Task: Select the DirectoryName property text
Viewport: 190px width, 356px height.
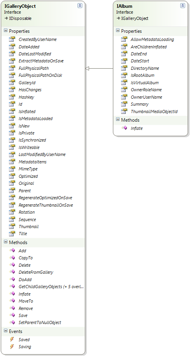Action: 145,68
